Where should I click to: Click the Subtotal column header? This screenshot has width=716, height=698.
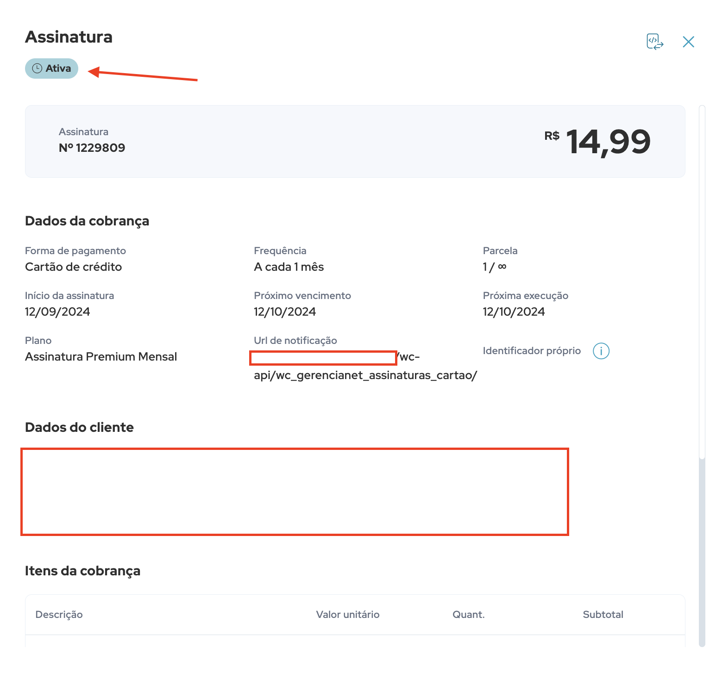point(603,615)
